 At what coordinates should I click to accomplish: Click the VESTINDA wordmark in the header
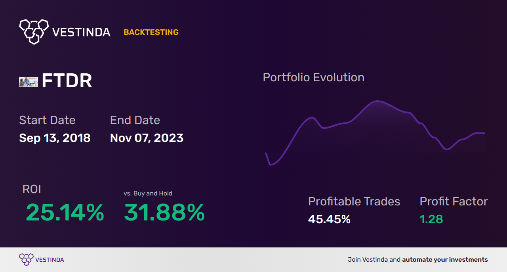pos(81,32)
